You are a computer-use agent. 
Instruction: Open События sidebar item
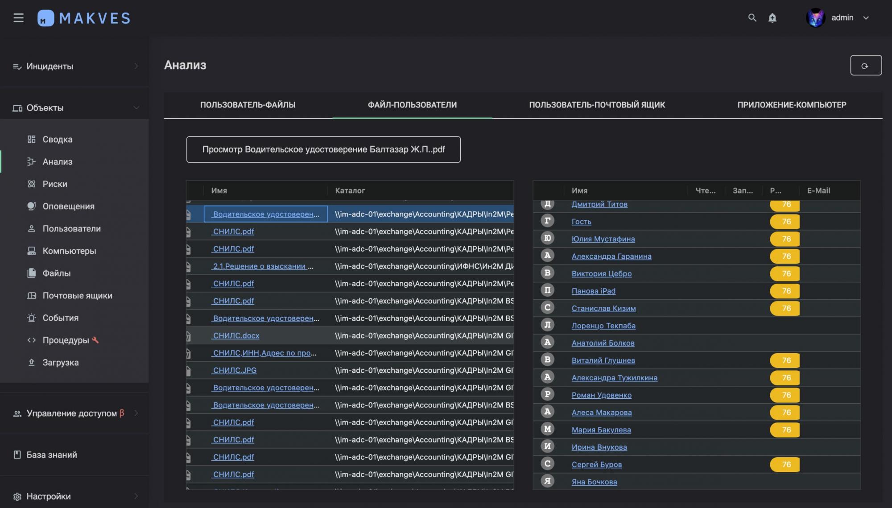tap(60, 318)
